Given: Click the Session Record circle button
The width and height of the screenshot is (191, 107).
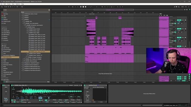Looking at the screenshot, I should click(x=97, y=7).
